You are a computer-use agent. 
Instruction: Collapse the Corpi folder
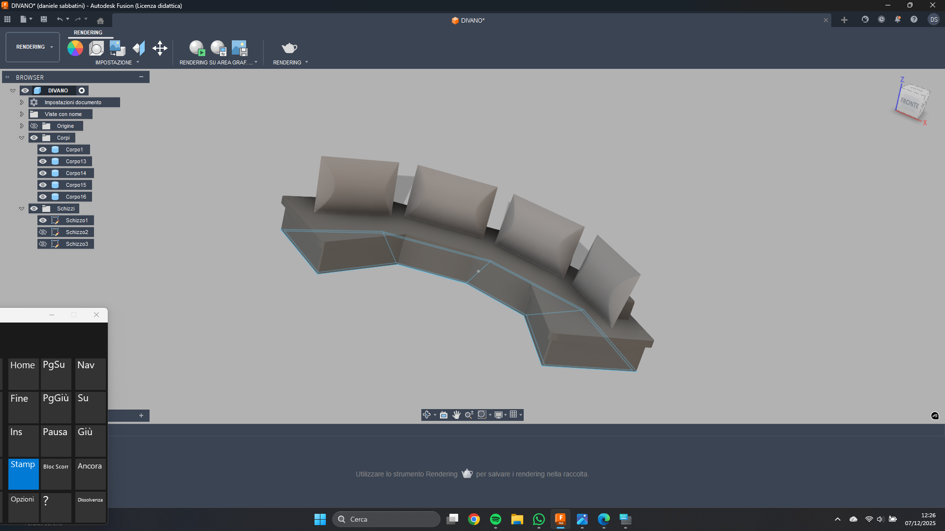coord(22,138)
